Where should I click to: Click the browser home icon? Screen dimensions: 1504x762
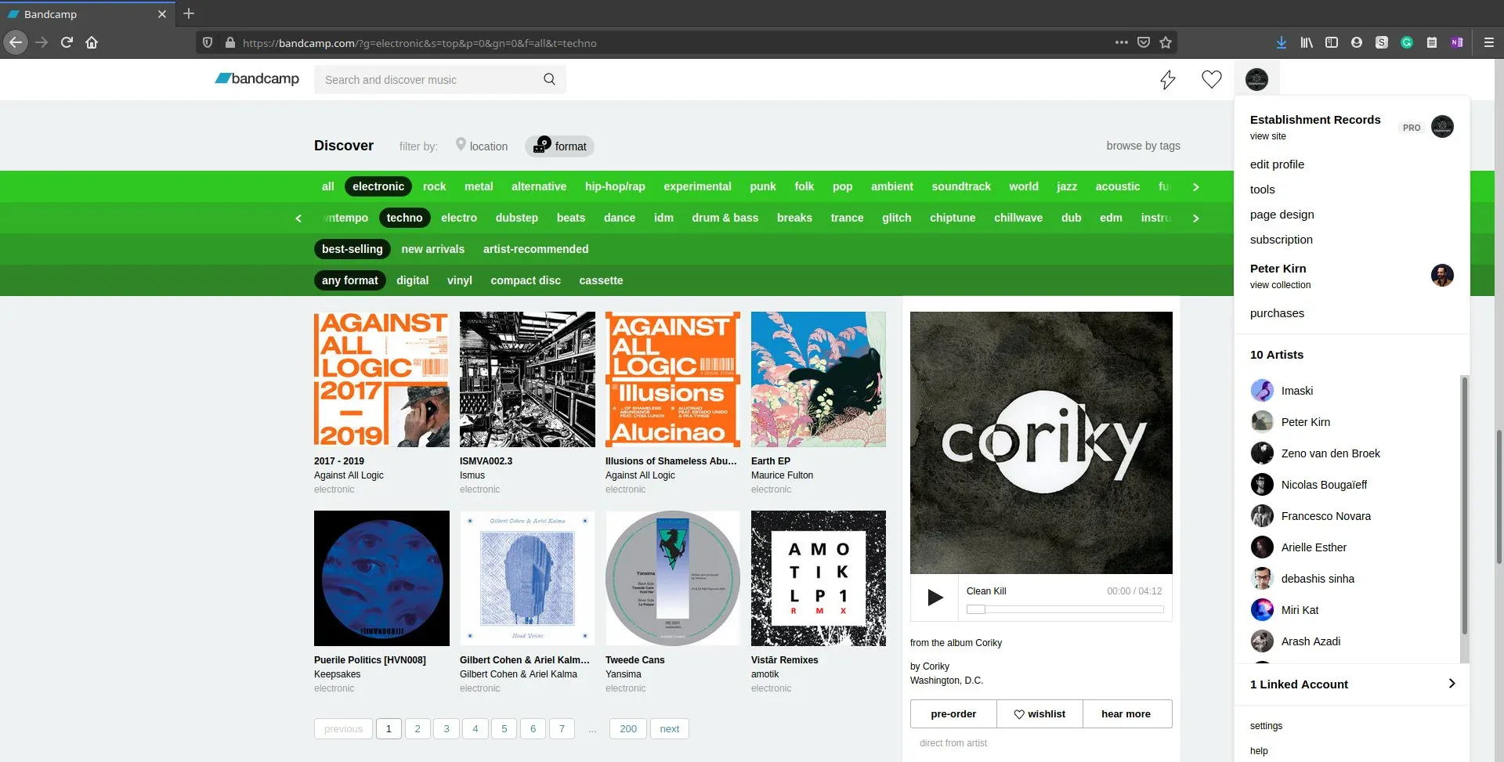[x=92, y=42]
